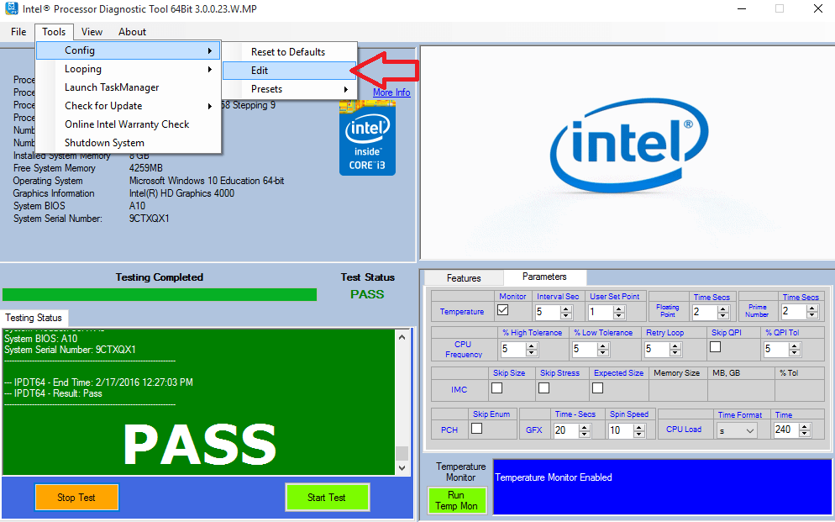The width and height of the screenshot is (835, 522).
Task: Open Online Intel Warranty Check
Action: pos(129,124)
